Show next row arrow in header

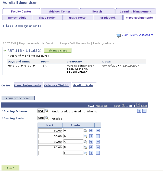point(138,105)
